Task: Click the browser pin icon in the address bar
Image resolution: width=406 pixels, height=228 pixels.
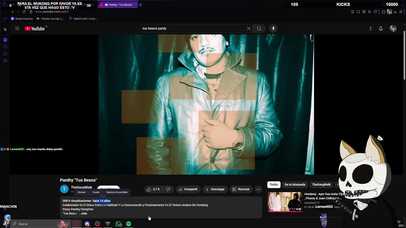Action: click(352, 12)
